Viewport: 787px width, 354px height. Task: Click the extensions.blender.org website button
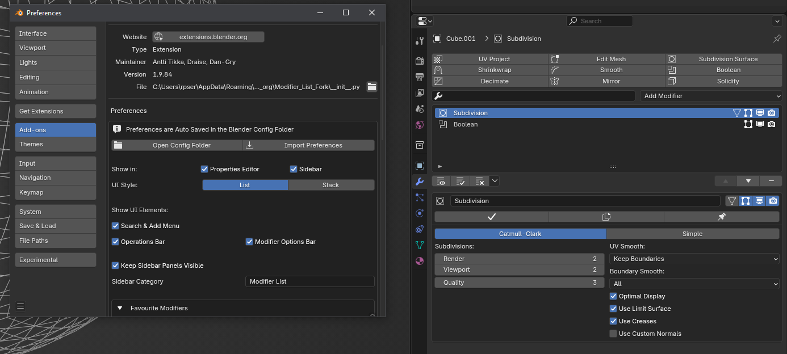pyautogui.click(x=208, y=37)
